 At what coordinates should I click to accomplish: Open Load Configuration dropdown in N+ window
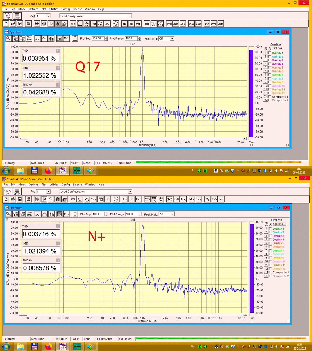130,192
